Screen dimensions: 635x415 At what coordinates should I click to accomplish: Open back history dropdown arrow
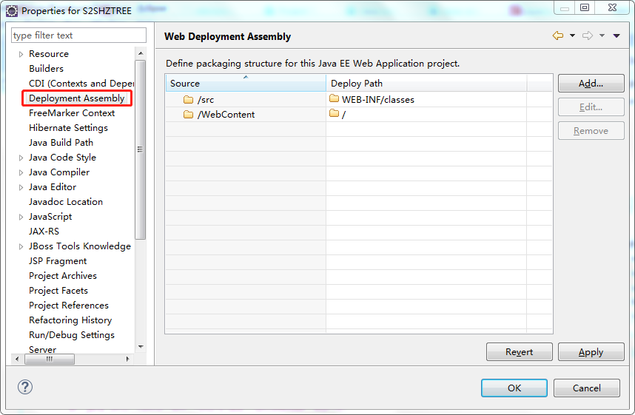pos(572,36)
